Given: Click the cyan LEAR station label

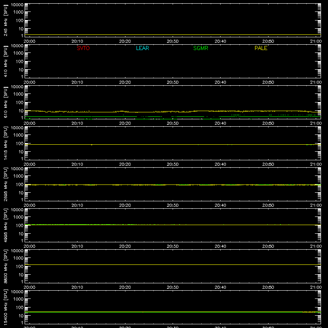Looking at the screenshot, I should click(142, 48).
